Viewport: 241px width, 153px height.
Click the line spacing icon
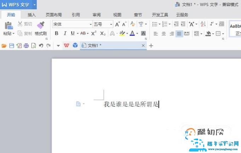coord(196,33)
